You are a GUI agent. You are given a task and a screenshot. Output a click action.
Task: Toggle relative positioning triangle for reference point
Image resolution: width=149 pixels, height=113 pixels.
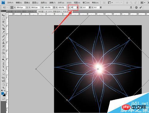(27, 7)
